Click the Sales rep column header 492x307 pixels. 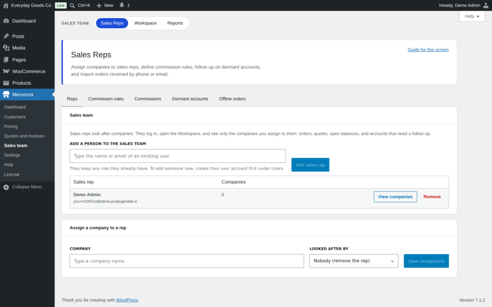point(84,182)
